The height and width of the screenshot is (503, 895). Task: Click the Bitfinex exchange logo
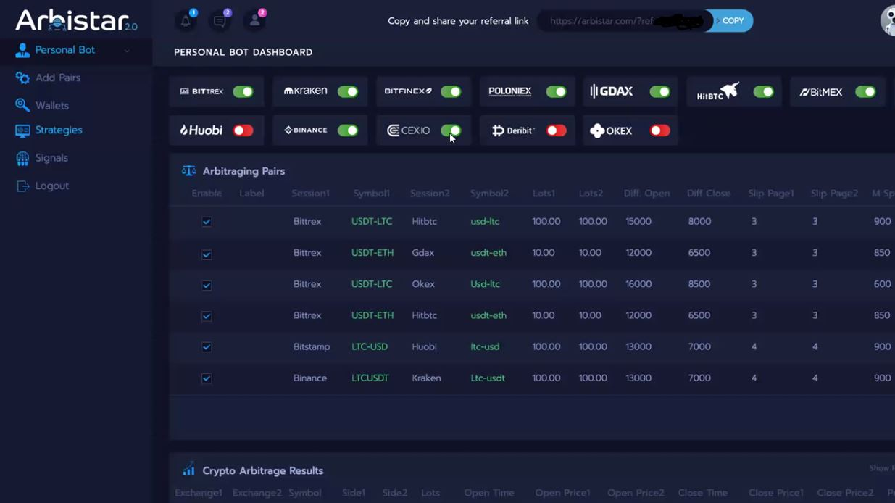click(408, 91)
